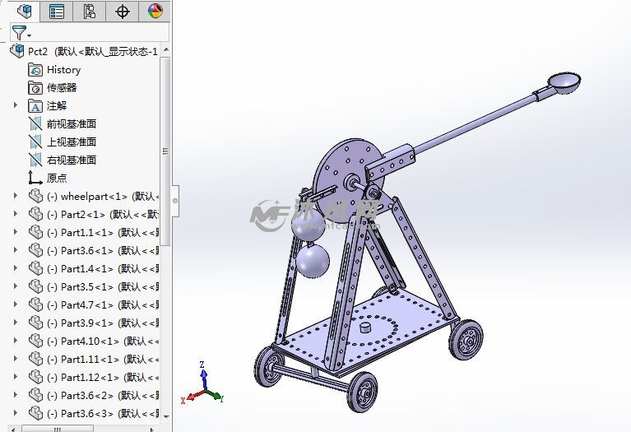Click the Part3.6<1> part icon
Screen dimensions: 631x432
tap(36, 250)
